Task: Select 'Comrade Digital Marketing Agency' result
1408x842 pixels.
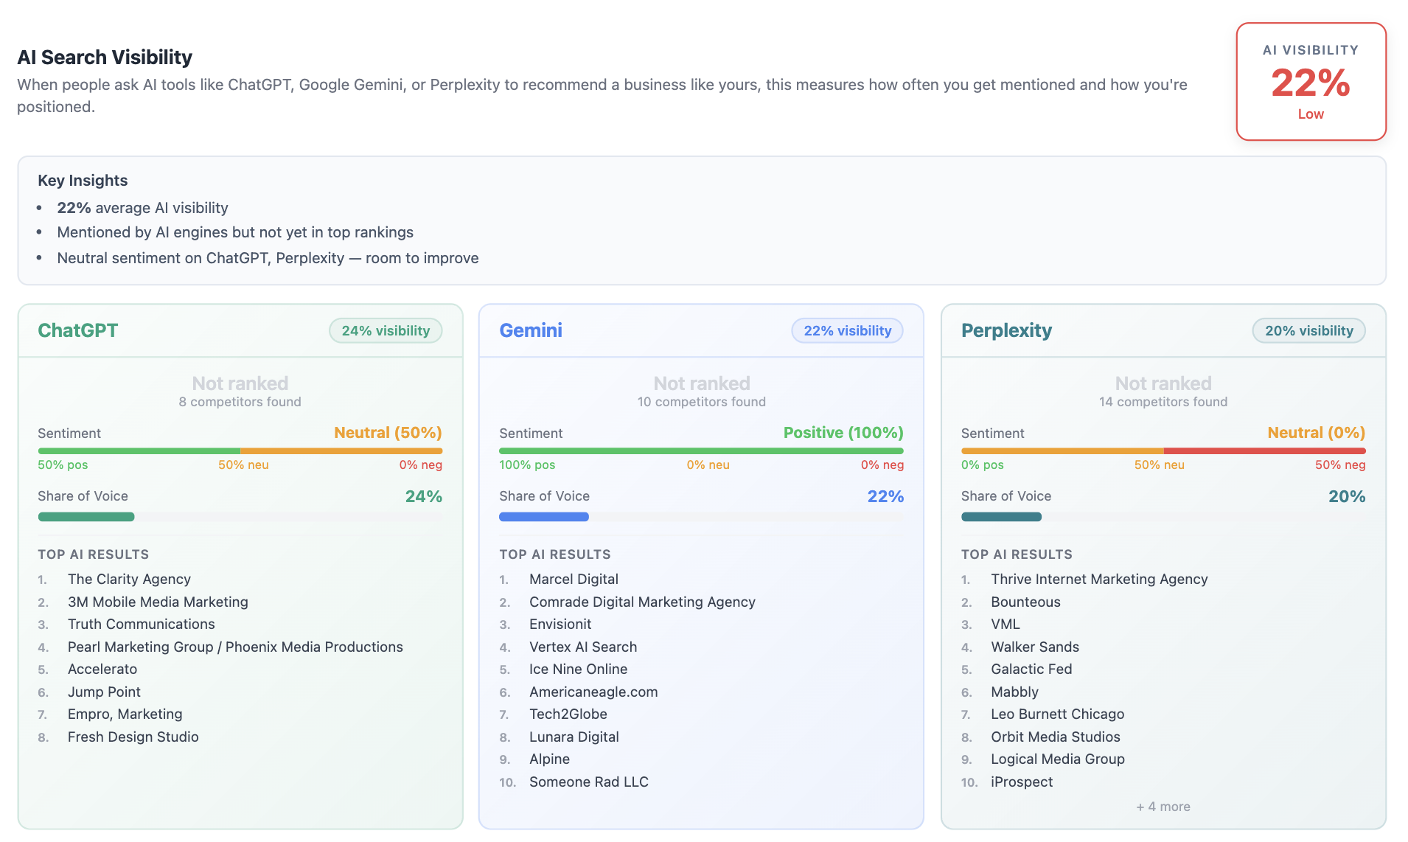Action: [x=642, y=602]
